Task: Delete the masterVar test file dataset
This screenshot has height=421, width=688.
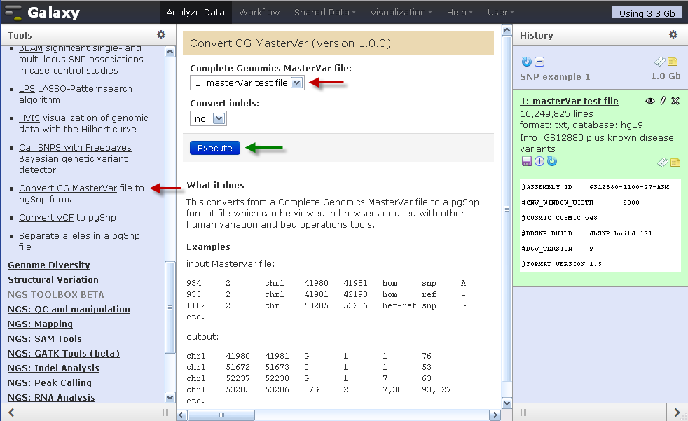Action: pyautogui.click(x=675, y=101)
